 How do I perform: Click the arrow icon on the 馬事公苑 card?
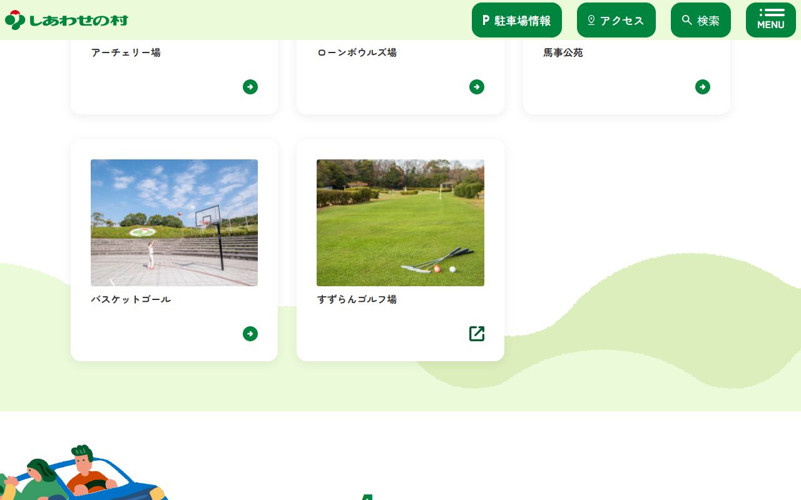703,87
